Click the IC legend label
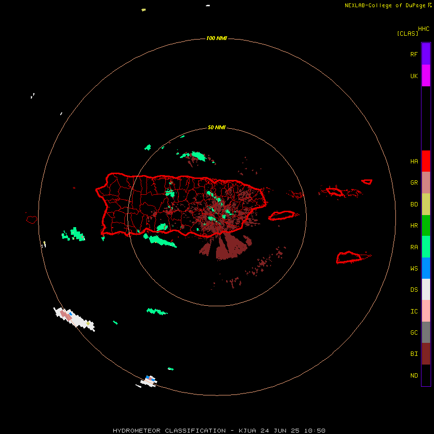The height and width of the screenshot is (434, 434). (414, 312)
